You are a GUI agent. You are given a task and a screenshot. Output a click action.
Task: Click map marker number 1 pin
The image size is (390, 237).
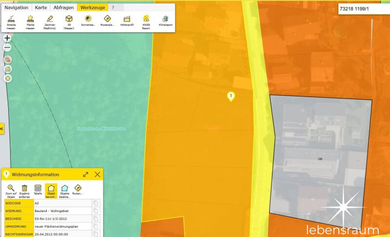click(x=232, y=96)
